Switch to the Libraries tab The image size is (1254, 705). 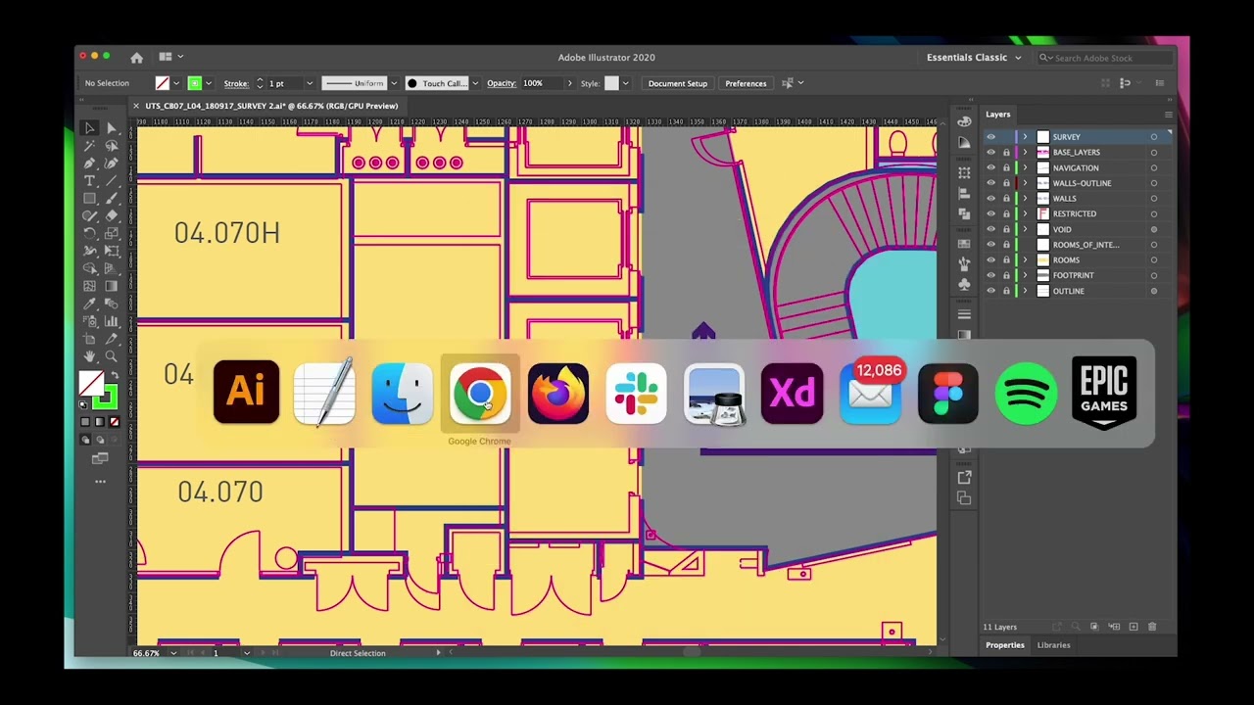point(1054,645)
